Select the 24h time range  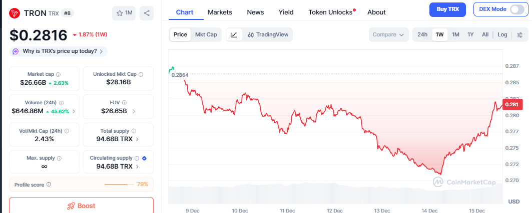[x=422, y=34]
